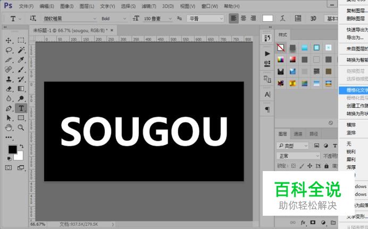Toggle lock transparent pixels
This screenshot has height=229, width=368.
294,166
